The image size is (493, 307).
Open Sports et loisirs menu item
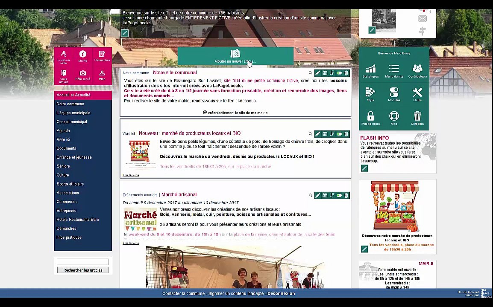pyautogui.click(x=83, y=184)
